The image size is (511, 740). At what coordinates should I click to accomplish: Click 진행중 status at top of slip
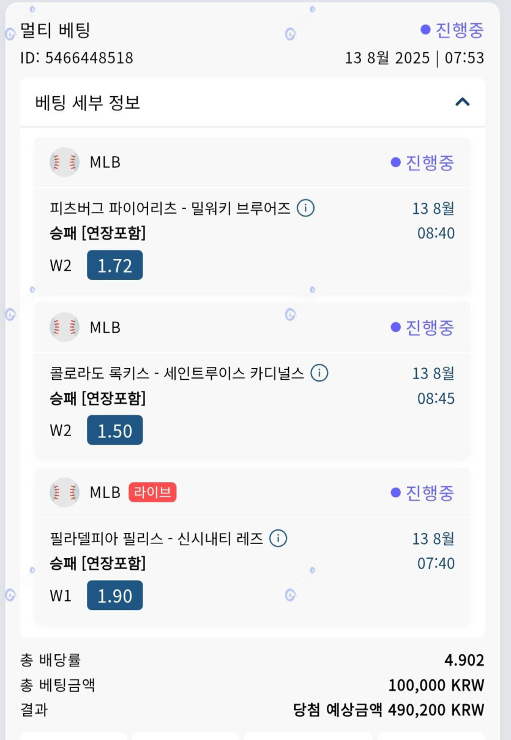click(x=453, y=29)
